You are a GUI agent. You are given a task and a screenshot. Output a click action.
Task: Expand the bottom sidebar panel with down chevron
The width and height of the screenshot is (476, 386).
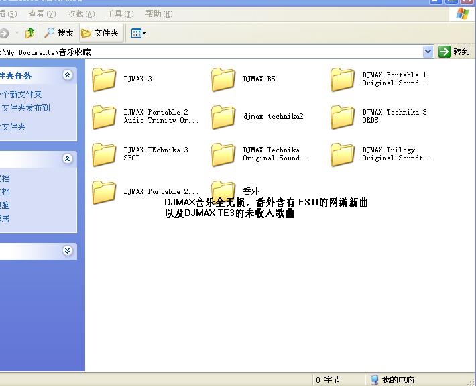[68, 251]
